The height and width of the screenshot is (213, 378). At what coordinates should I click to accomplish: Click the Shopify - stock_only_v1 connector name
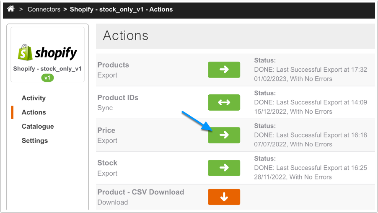tap(47, 69)
